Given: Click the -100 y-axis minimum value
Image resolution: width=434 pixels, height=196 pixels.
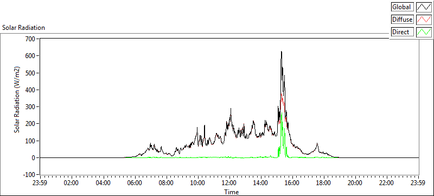Looking at the screenshot, I should pyautogui.click(x=29, y=175).
